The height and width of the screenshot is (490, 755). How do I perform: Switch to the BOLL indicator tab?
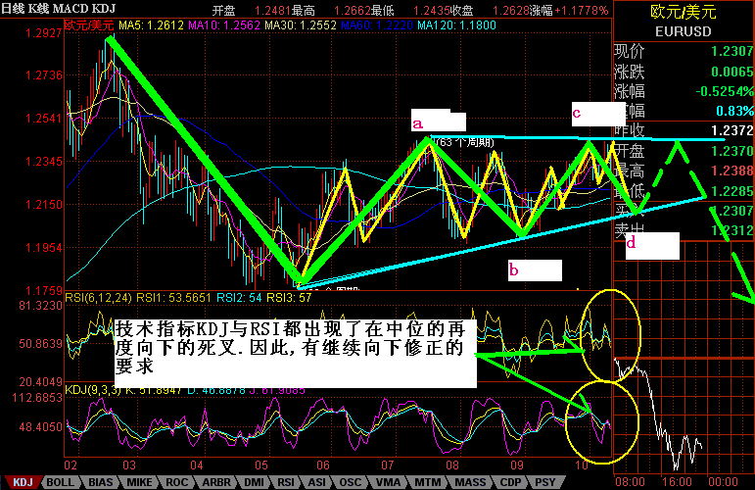click(60, 482)
